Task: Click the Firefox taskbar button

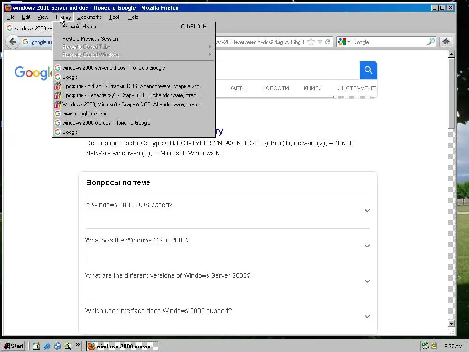Action: pyautogui.click(x=123, y=346)
